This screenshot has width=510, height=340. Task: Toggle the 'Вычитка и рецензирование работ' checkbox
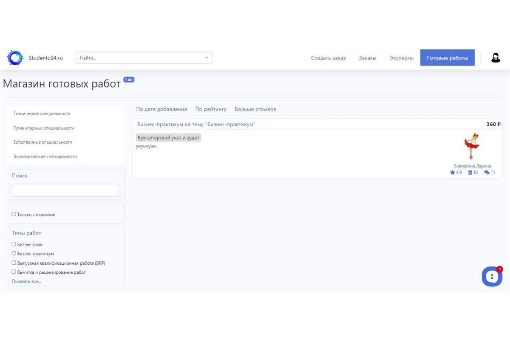coord(14,272)
